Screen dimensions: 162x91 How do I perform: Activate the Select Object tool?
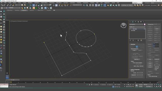22,5
